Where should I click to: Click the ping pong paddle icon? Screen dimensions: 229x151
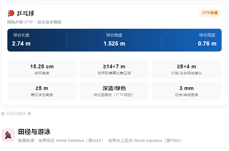(11, 13)
